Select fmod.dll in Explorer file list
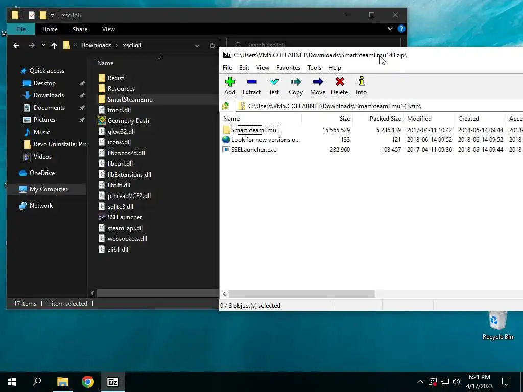 point(119,110)
